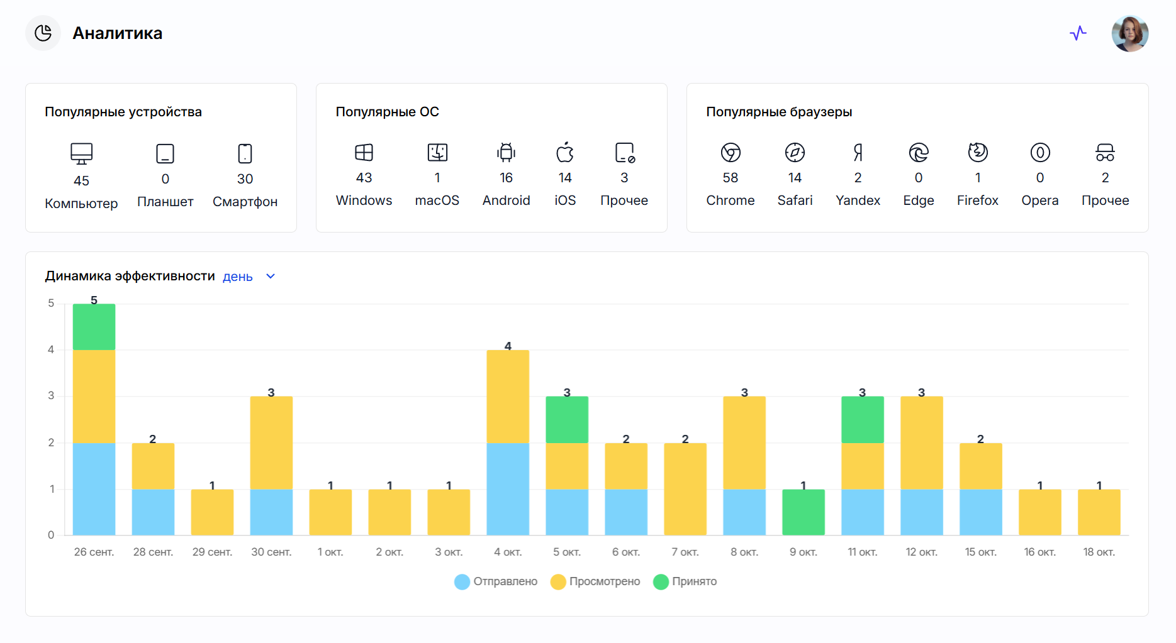Select the Смартфон device icon
This screenshot has width=1176, height=643.
pos(245,153)
